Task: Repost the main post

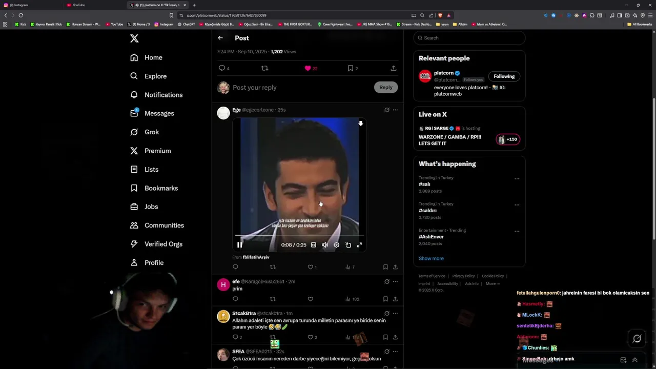Action: click(264, 68)
